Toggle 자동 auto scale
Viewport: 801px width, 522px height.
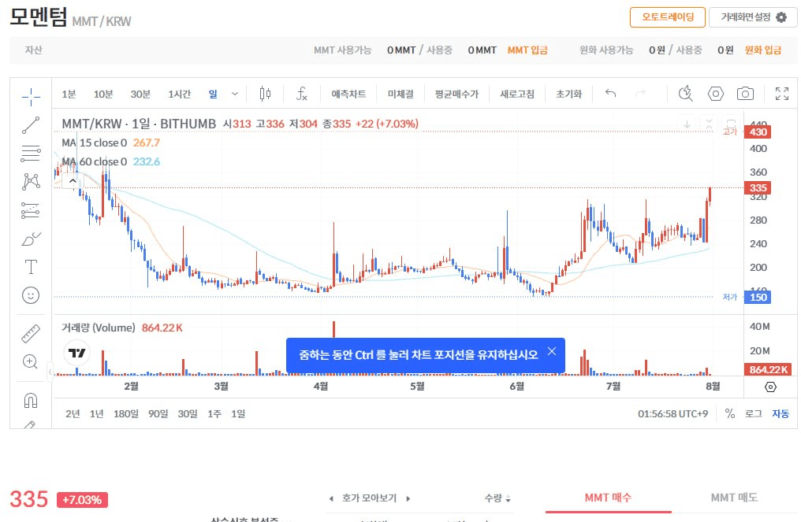(781, 414)
